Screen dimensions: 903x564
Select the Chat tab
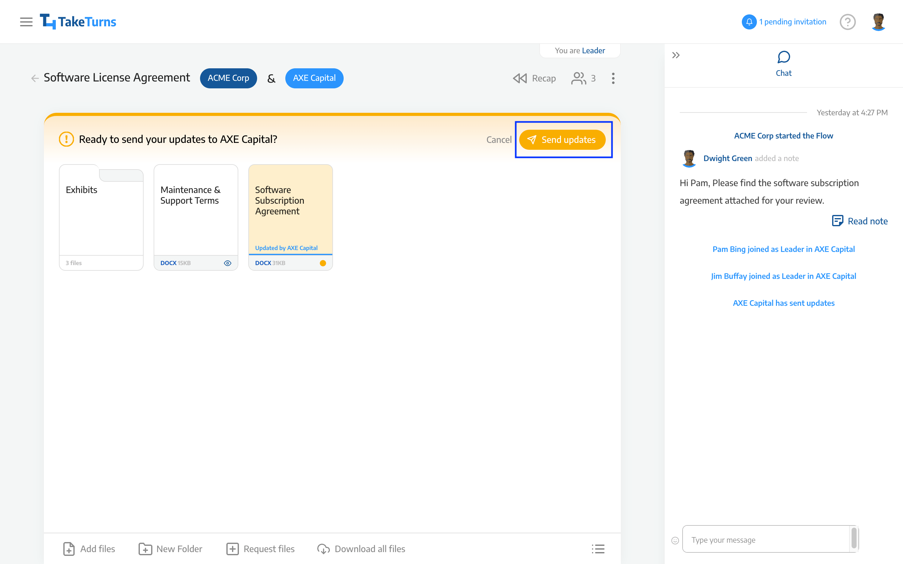(x=784, y=64)
